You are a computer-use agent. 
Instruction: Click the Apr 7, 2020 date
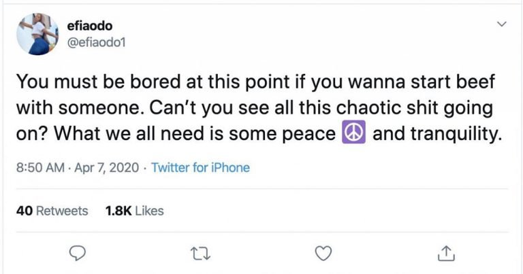106,167
